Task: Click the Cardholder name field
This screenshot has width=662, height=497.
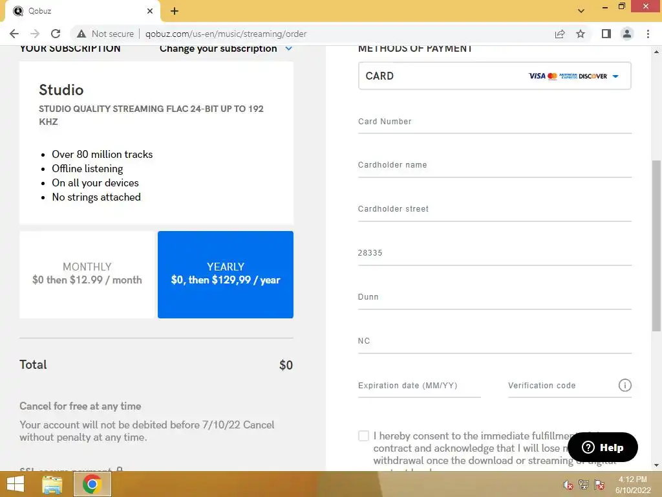Action: [x=495, y=165]
